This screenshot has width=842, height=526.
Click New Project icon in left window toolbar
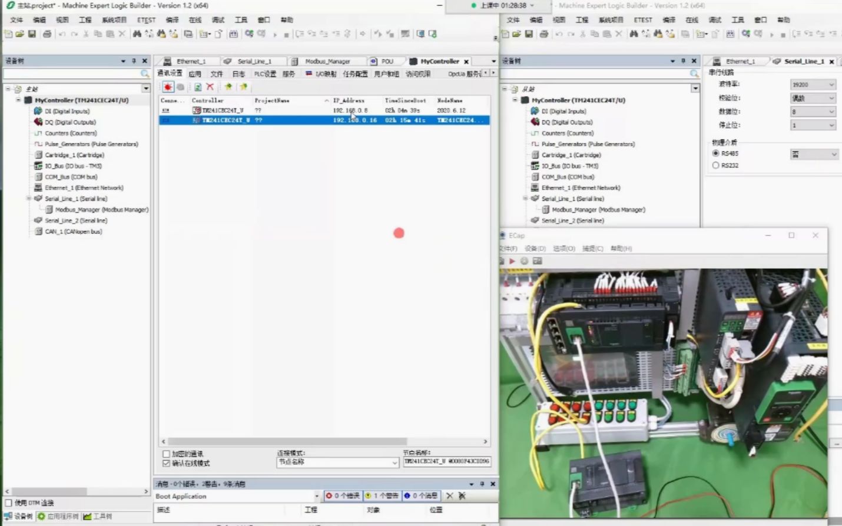(8, 34)
